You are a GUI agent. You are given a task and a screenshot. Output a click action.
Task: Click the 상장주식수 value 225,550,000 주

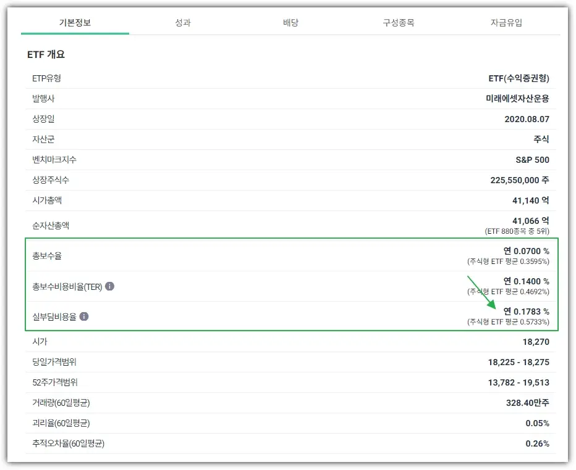point(519,180)
